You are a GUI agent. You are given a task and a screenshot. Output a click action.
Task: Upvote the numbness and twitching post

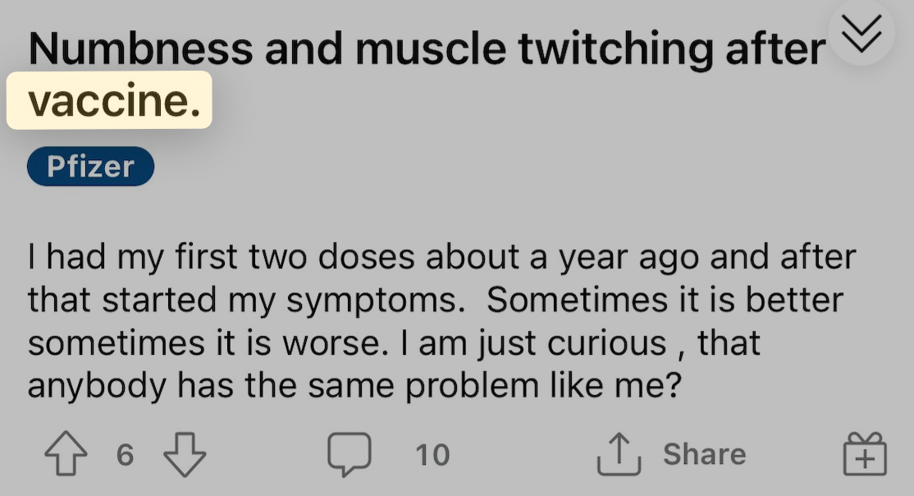click(x=66, y=453)
